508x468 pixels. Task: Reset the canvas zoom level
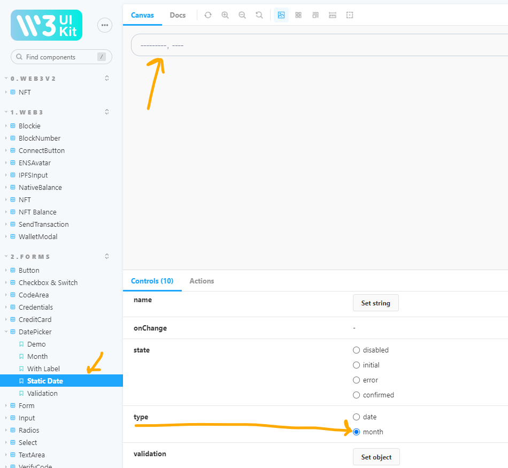259,15
